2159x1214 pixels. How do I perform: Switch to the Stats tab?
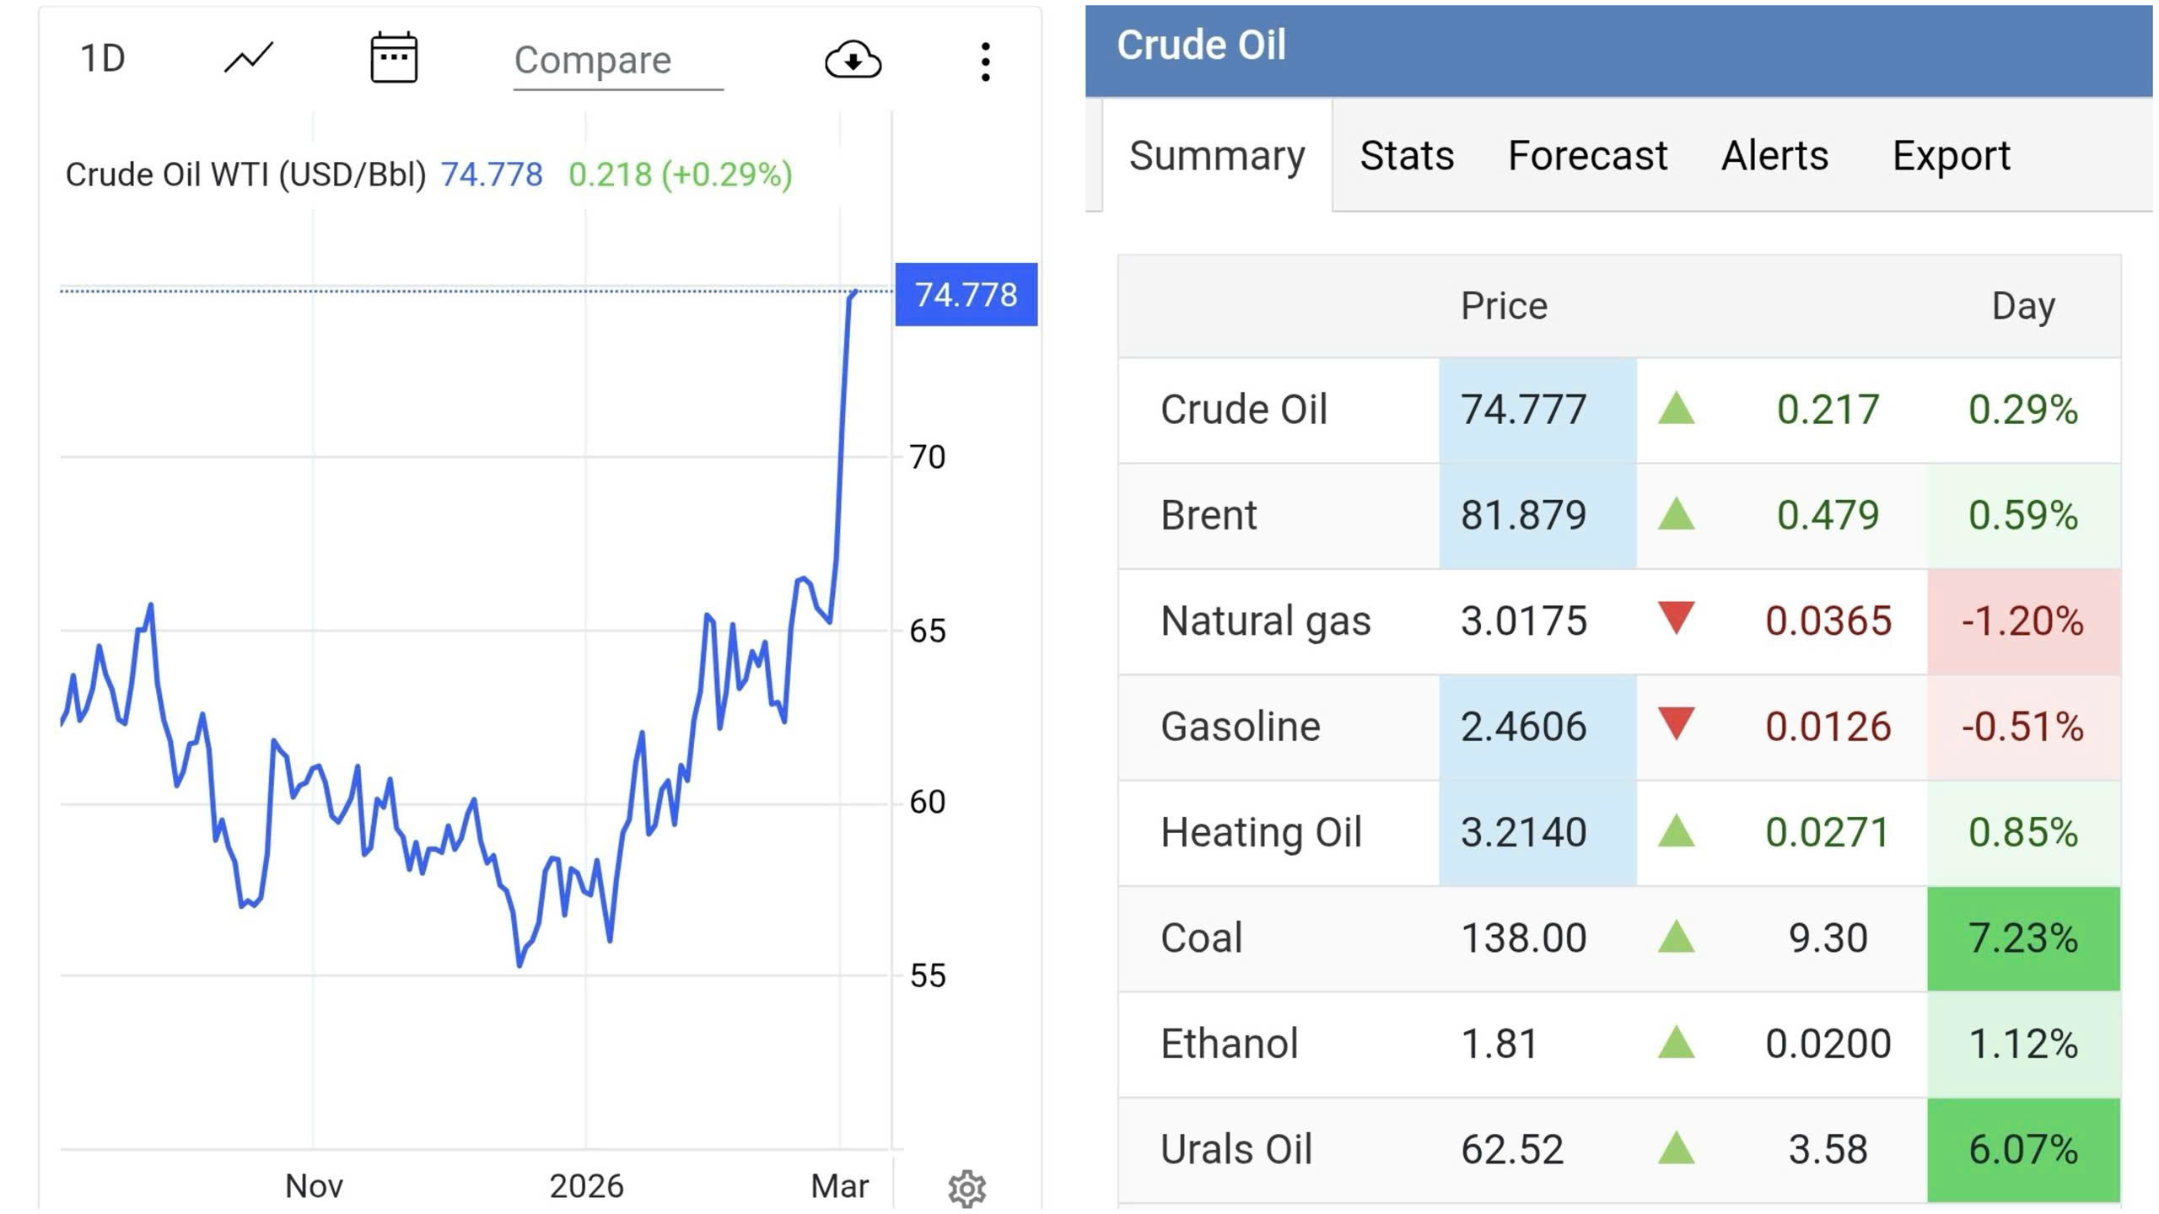pos(1407,156)
